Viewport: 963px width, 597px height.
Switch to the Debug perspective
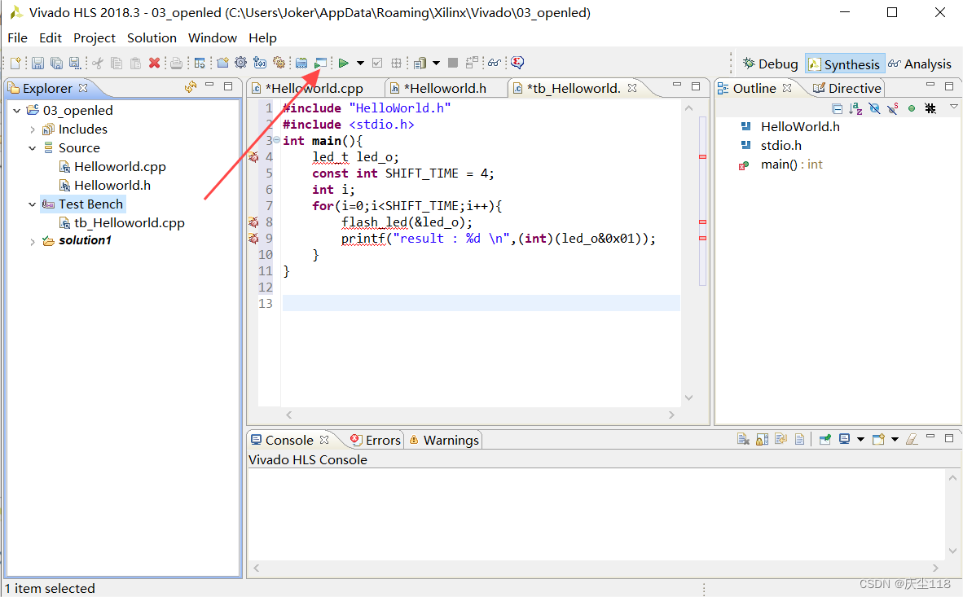[770, 64]
